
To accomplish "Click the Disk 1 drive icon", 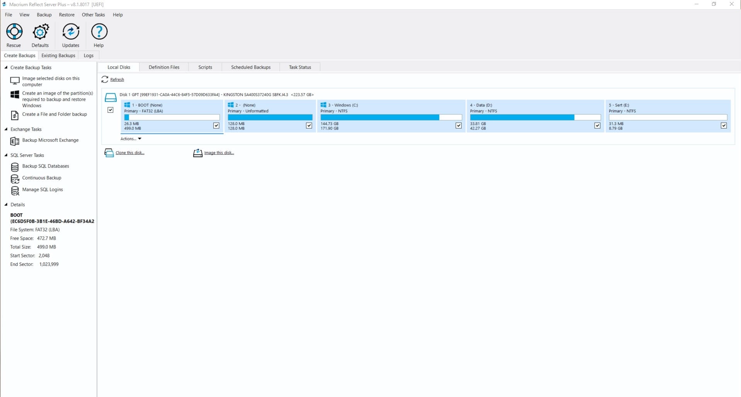I will point(110,97).
